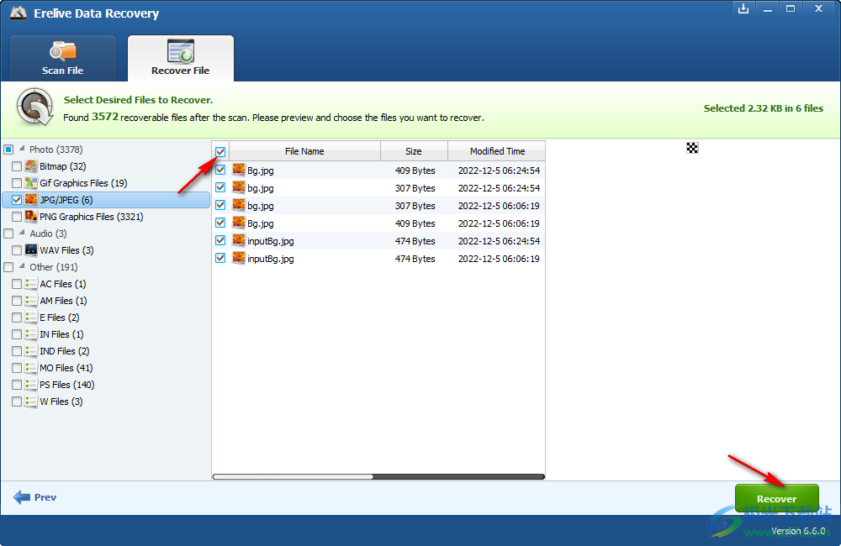Click the left arrow icon of Prev
The width and height of the screenshot is (841, 546).
pyautogui.click(x=22, y=497)
